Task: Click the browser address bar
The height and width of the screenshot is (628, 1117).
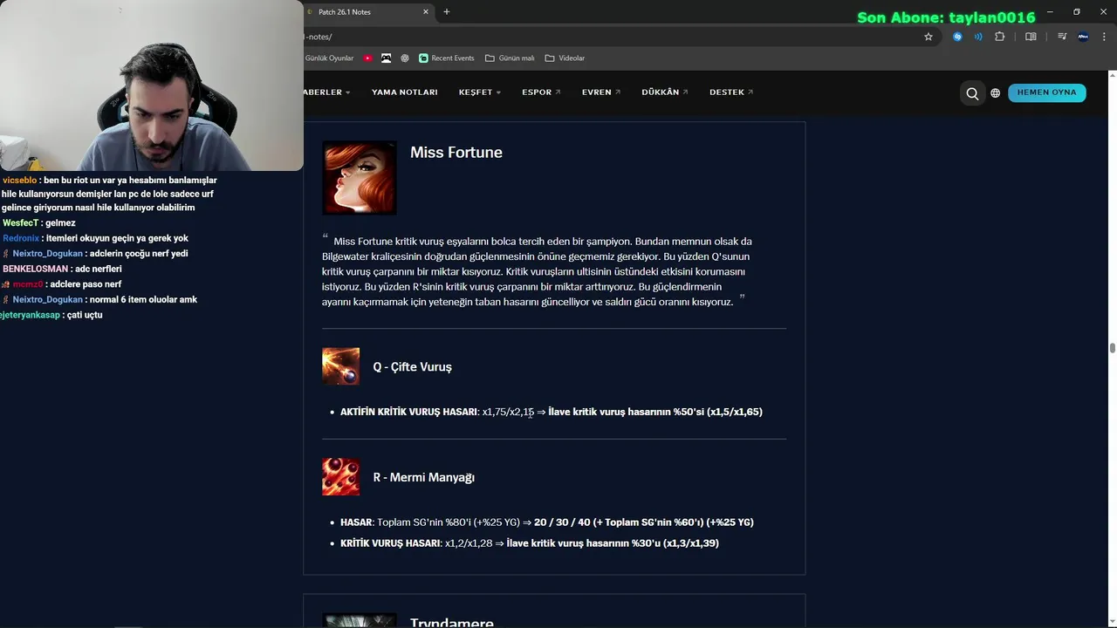Action: (x=611, y=37)
